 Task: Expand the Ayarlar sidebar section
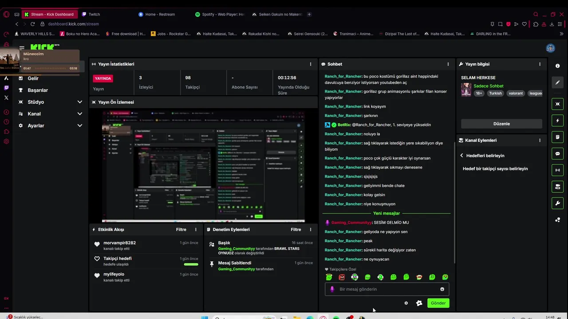(x=80, y=126)
